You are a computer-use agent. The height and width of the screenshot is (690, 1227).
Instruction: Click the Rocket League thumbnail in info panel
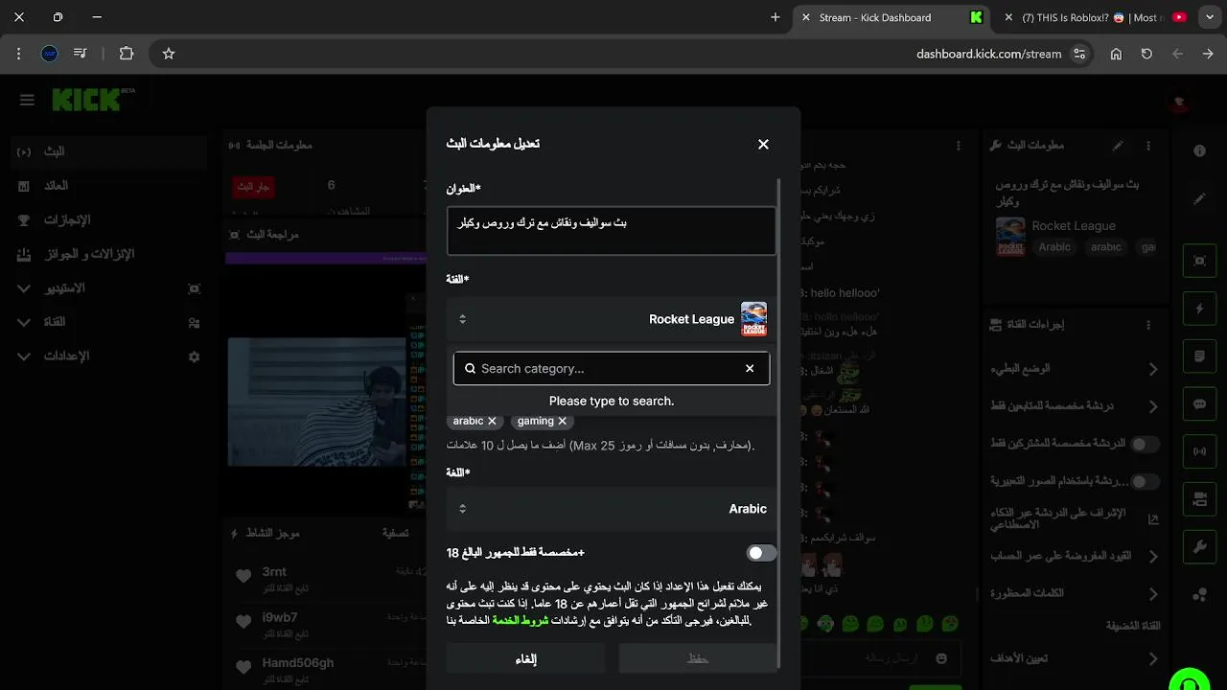coord(1010,237)
